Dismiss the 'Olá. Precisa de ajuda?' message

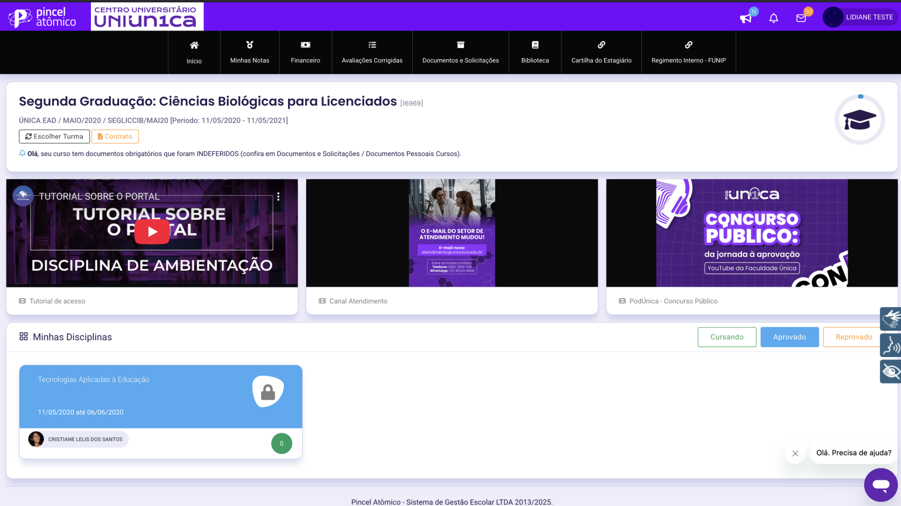(x=795, y=453)
